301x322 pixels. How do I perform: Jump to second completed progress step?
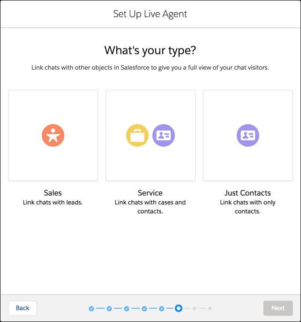[x=109, y=308]
